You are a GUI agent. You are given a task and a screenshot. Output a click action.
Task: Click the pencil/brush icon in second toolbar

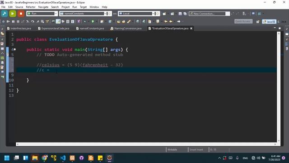click(x=129, y=21)
